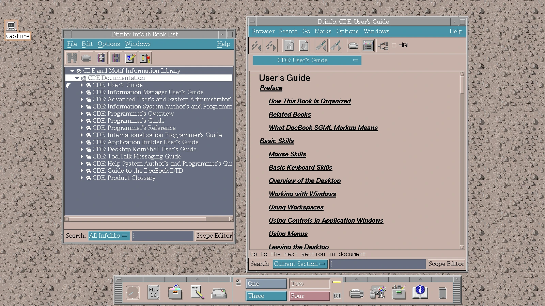Open the Options menu in the Book List window
This screenshot has height=306, width=545.
(x=108, y=44)
